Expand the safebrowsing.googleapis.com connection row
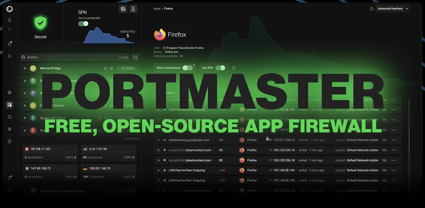The width and height of the screenshot is (425, 208). coord(158,140)
